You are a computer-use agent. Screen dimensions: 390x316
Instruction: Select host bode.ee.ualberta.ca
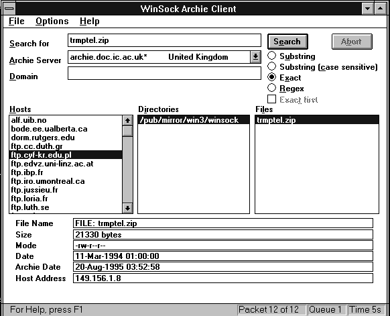66,129
